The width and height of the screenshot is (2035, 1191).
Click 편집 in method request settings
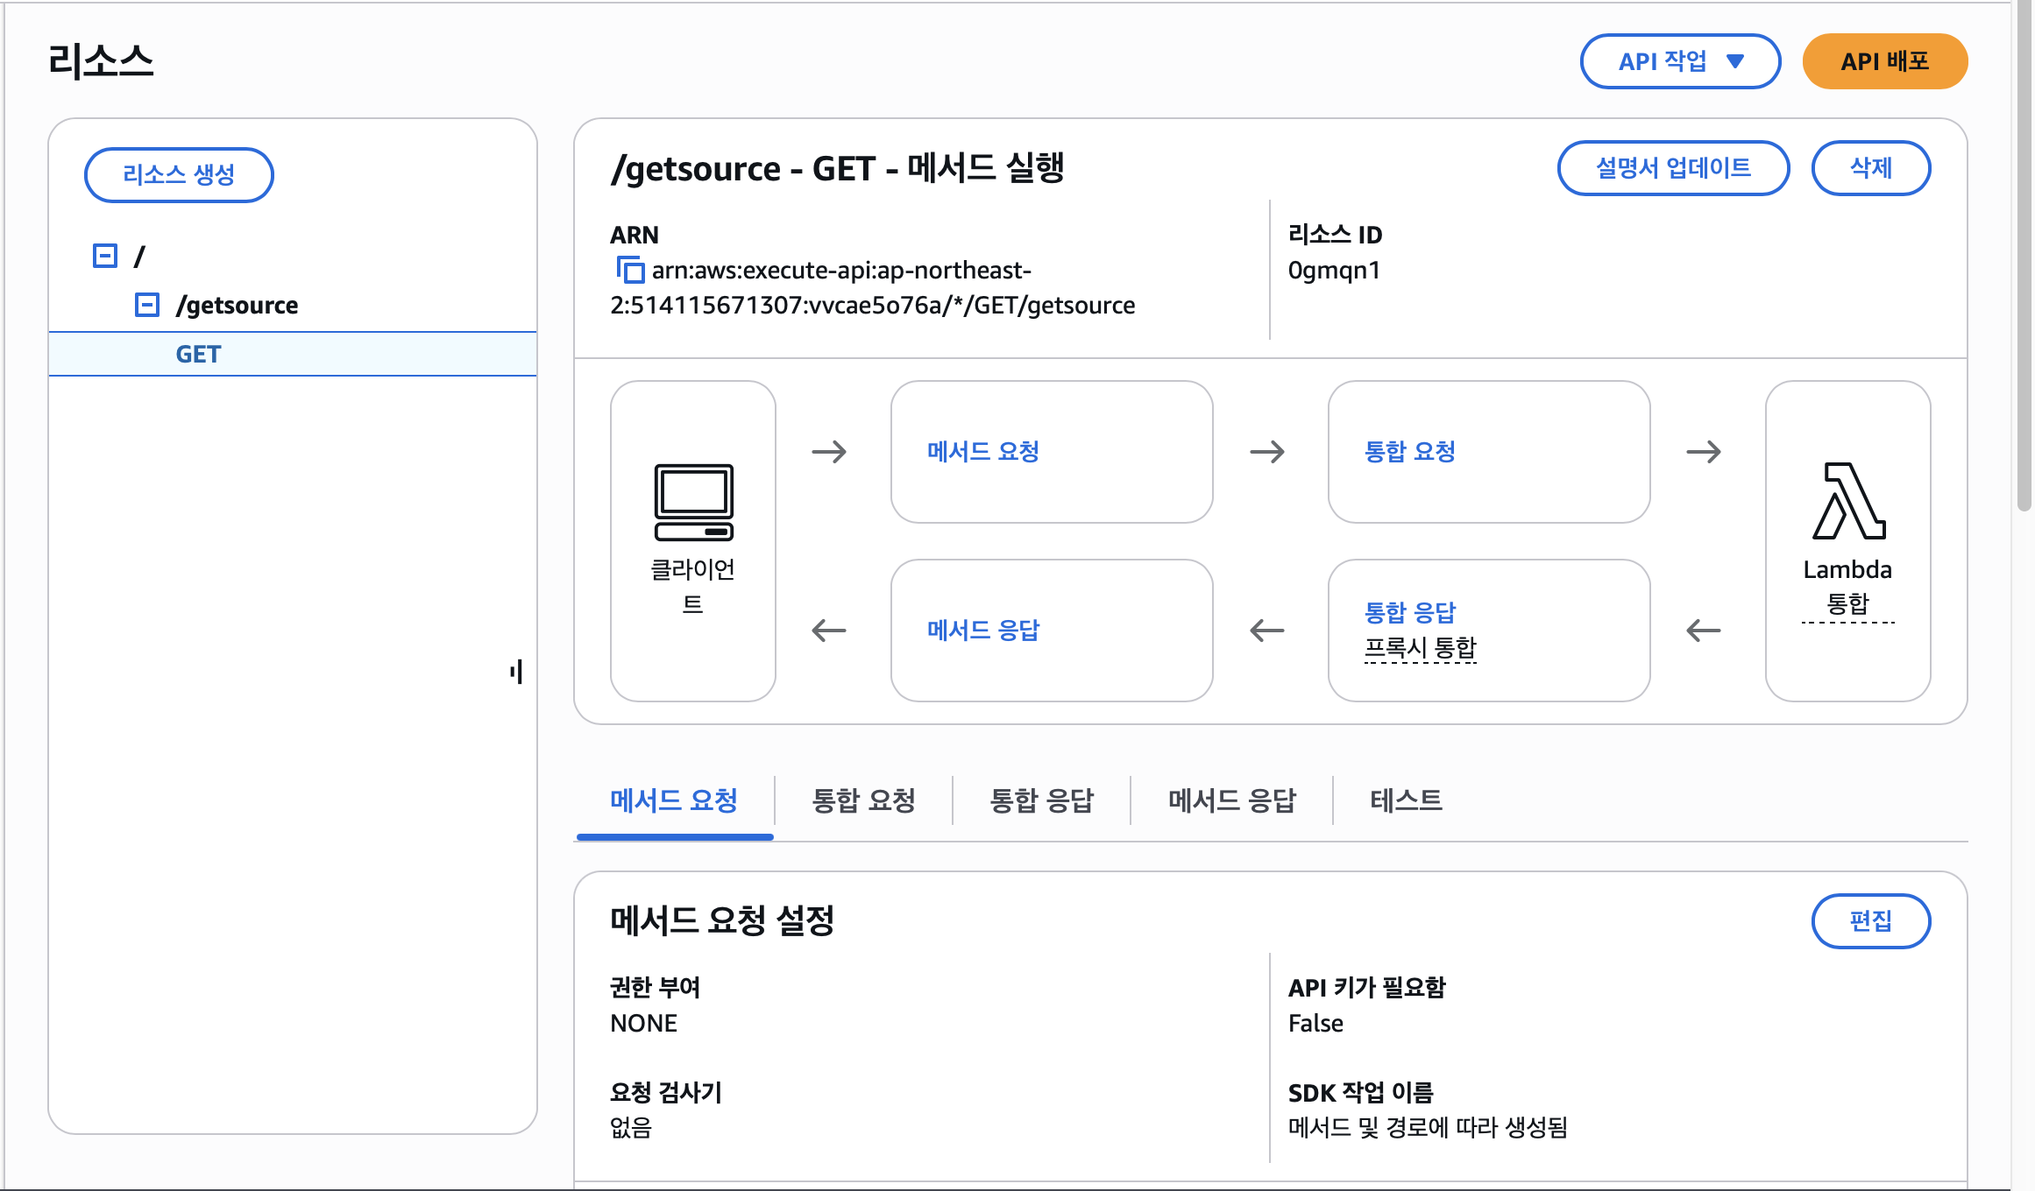tap(1870, 920)
